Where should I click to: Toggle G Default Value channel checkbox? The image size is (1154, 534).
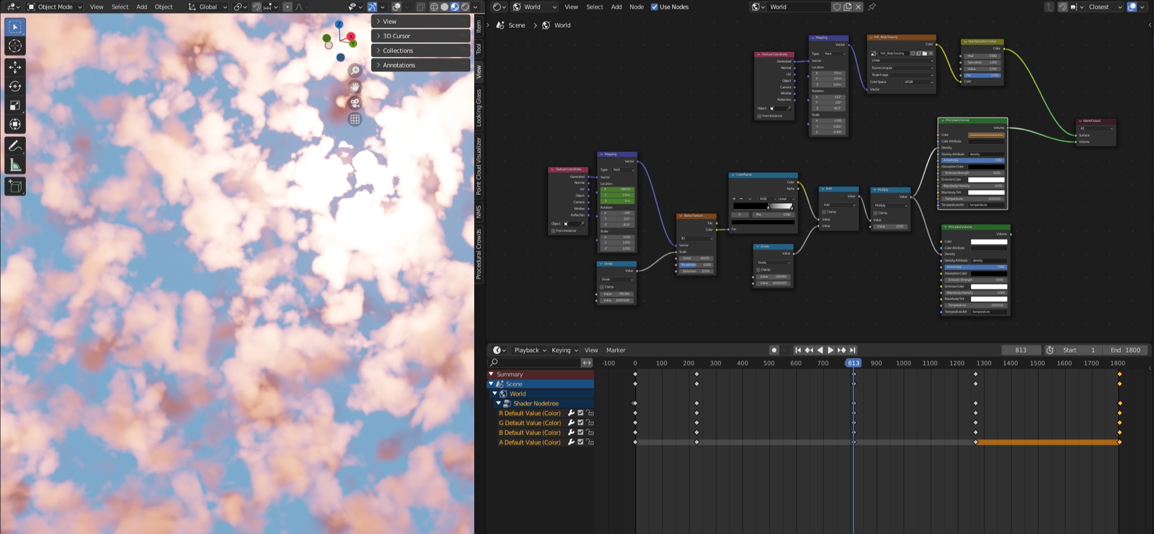(580, 423)
